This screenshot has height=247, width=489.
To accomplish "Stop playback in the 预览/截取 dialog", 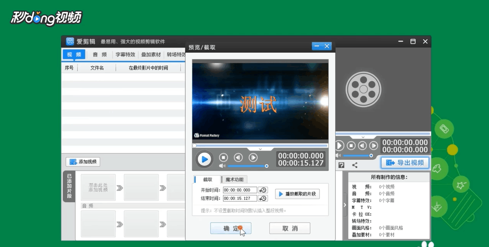I will tap(223, 158).
